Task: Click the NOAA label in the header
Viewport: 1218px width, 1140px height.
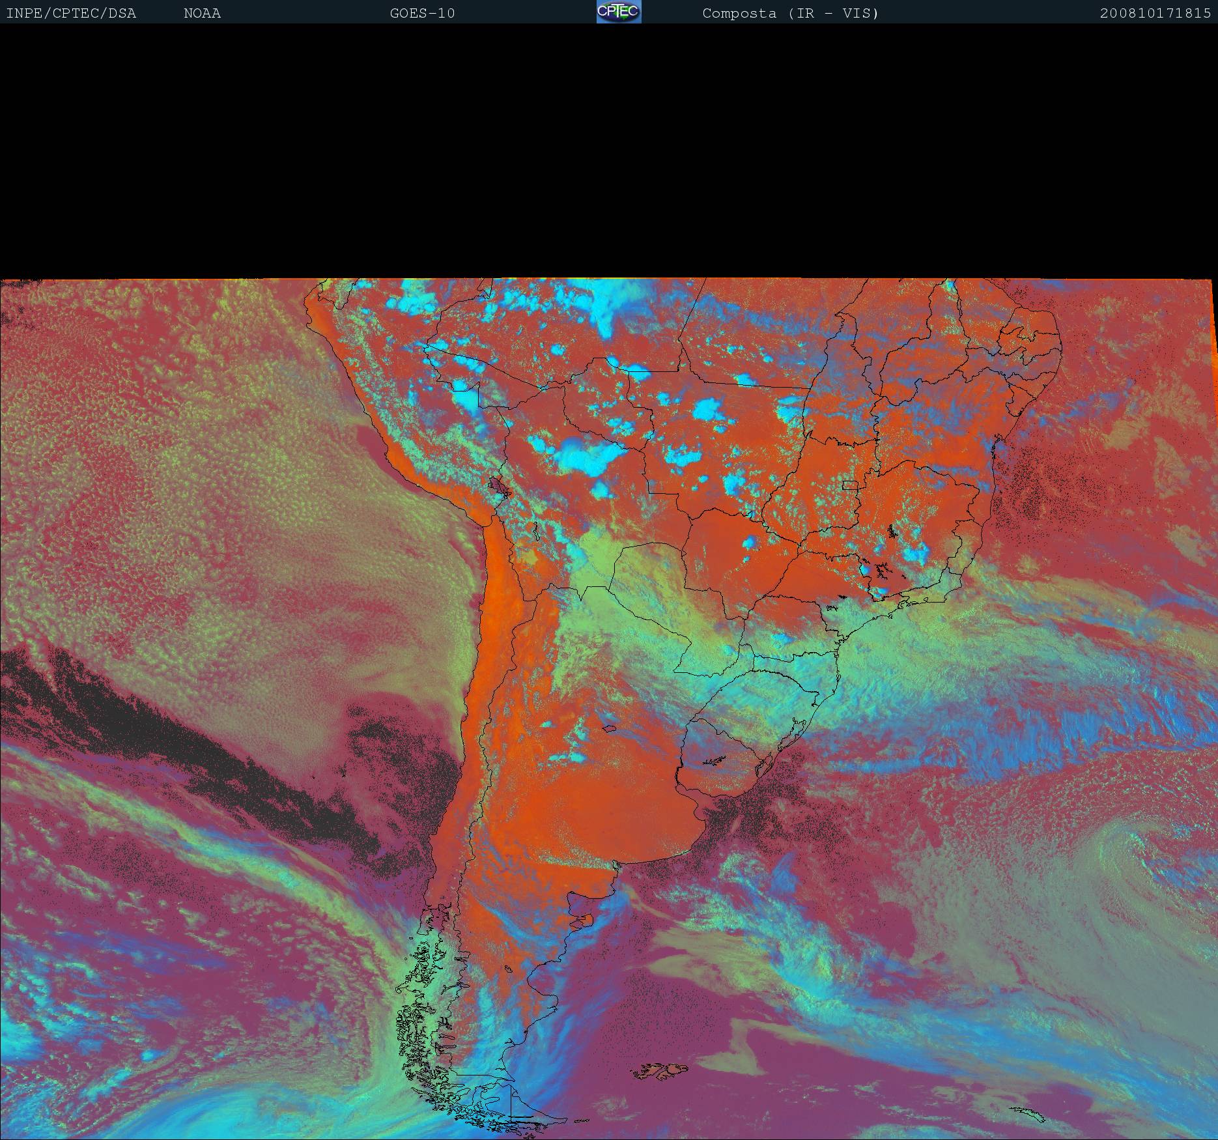Action: point(202,13)
